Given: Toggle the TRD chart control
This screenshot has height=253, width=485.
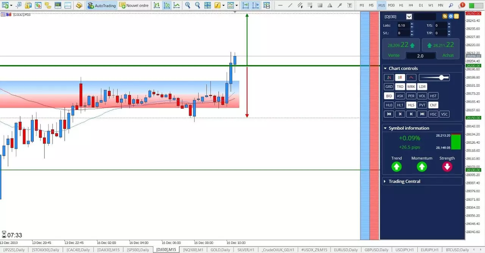Looking at the screenshot, I should 400,87.
